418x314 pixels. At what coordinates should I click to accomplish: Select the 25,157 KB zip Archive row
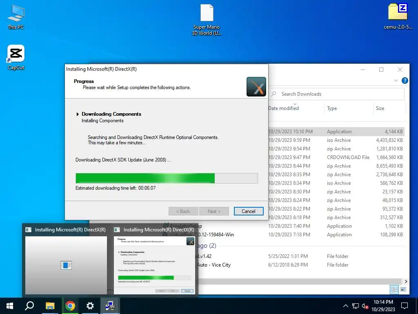(336, 191)
